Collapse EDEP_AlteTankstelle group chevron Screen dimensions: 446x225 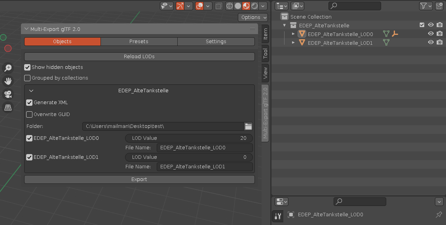coord(31,91)
